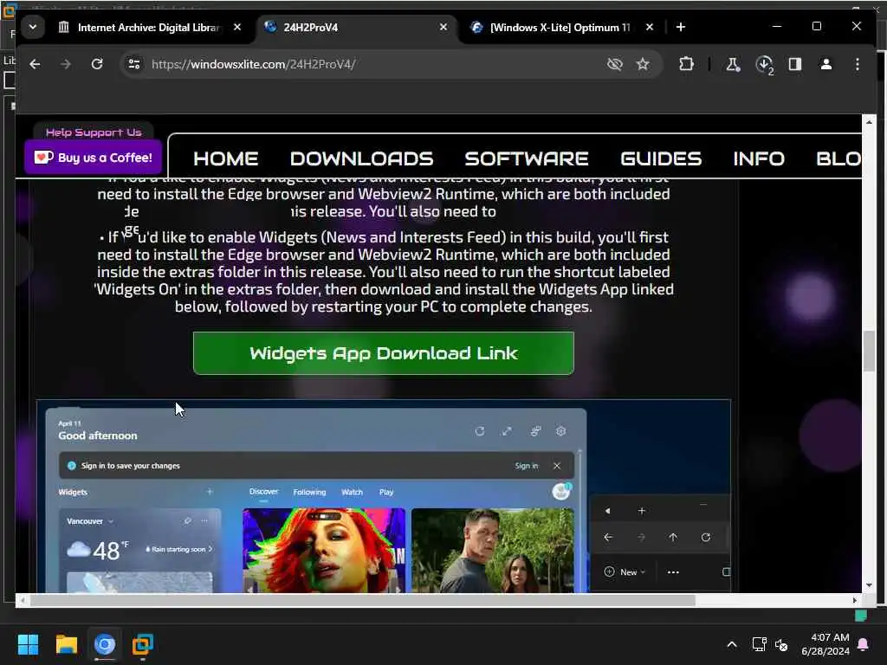Open the browser three-dot menu

(x=857, y=64)
